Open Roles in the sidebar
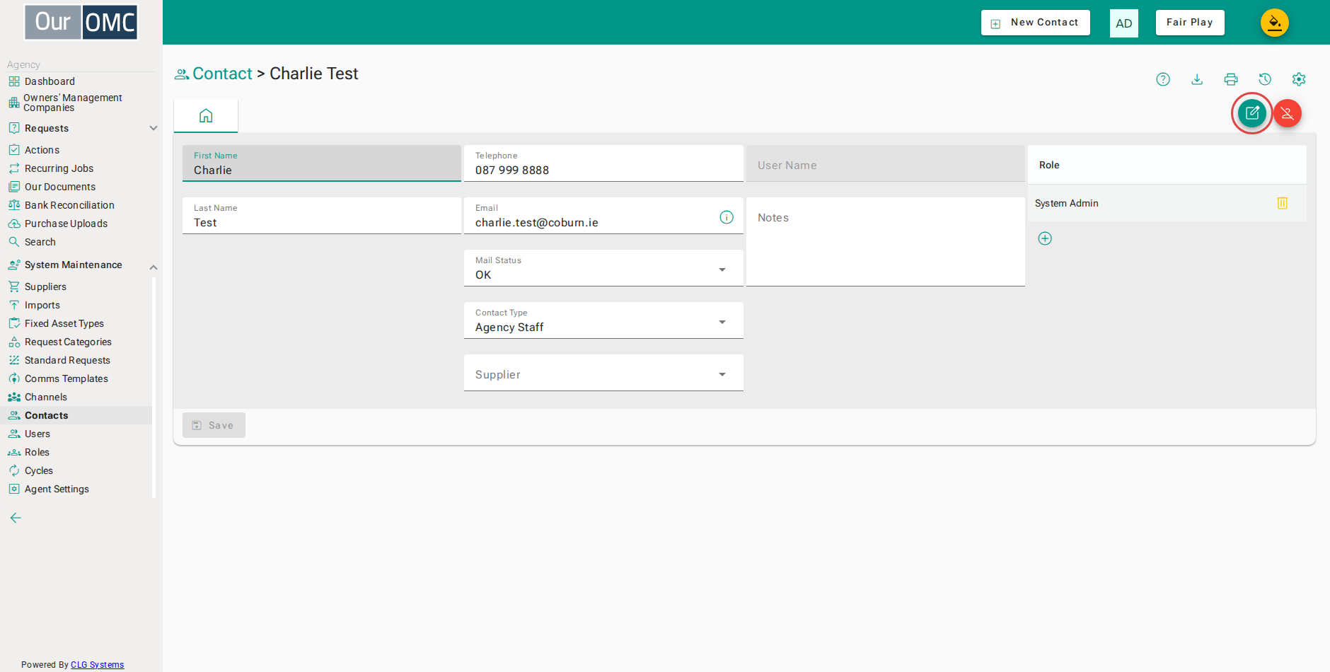 pos(37,452)
